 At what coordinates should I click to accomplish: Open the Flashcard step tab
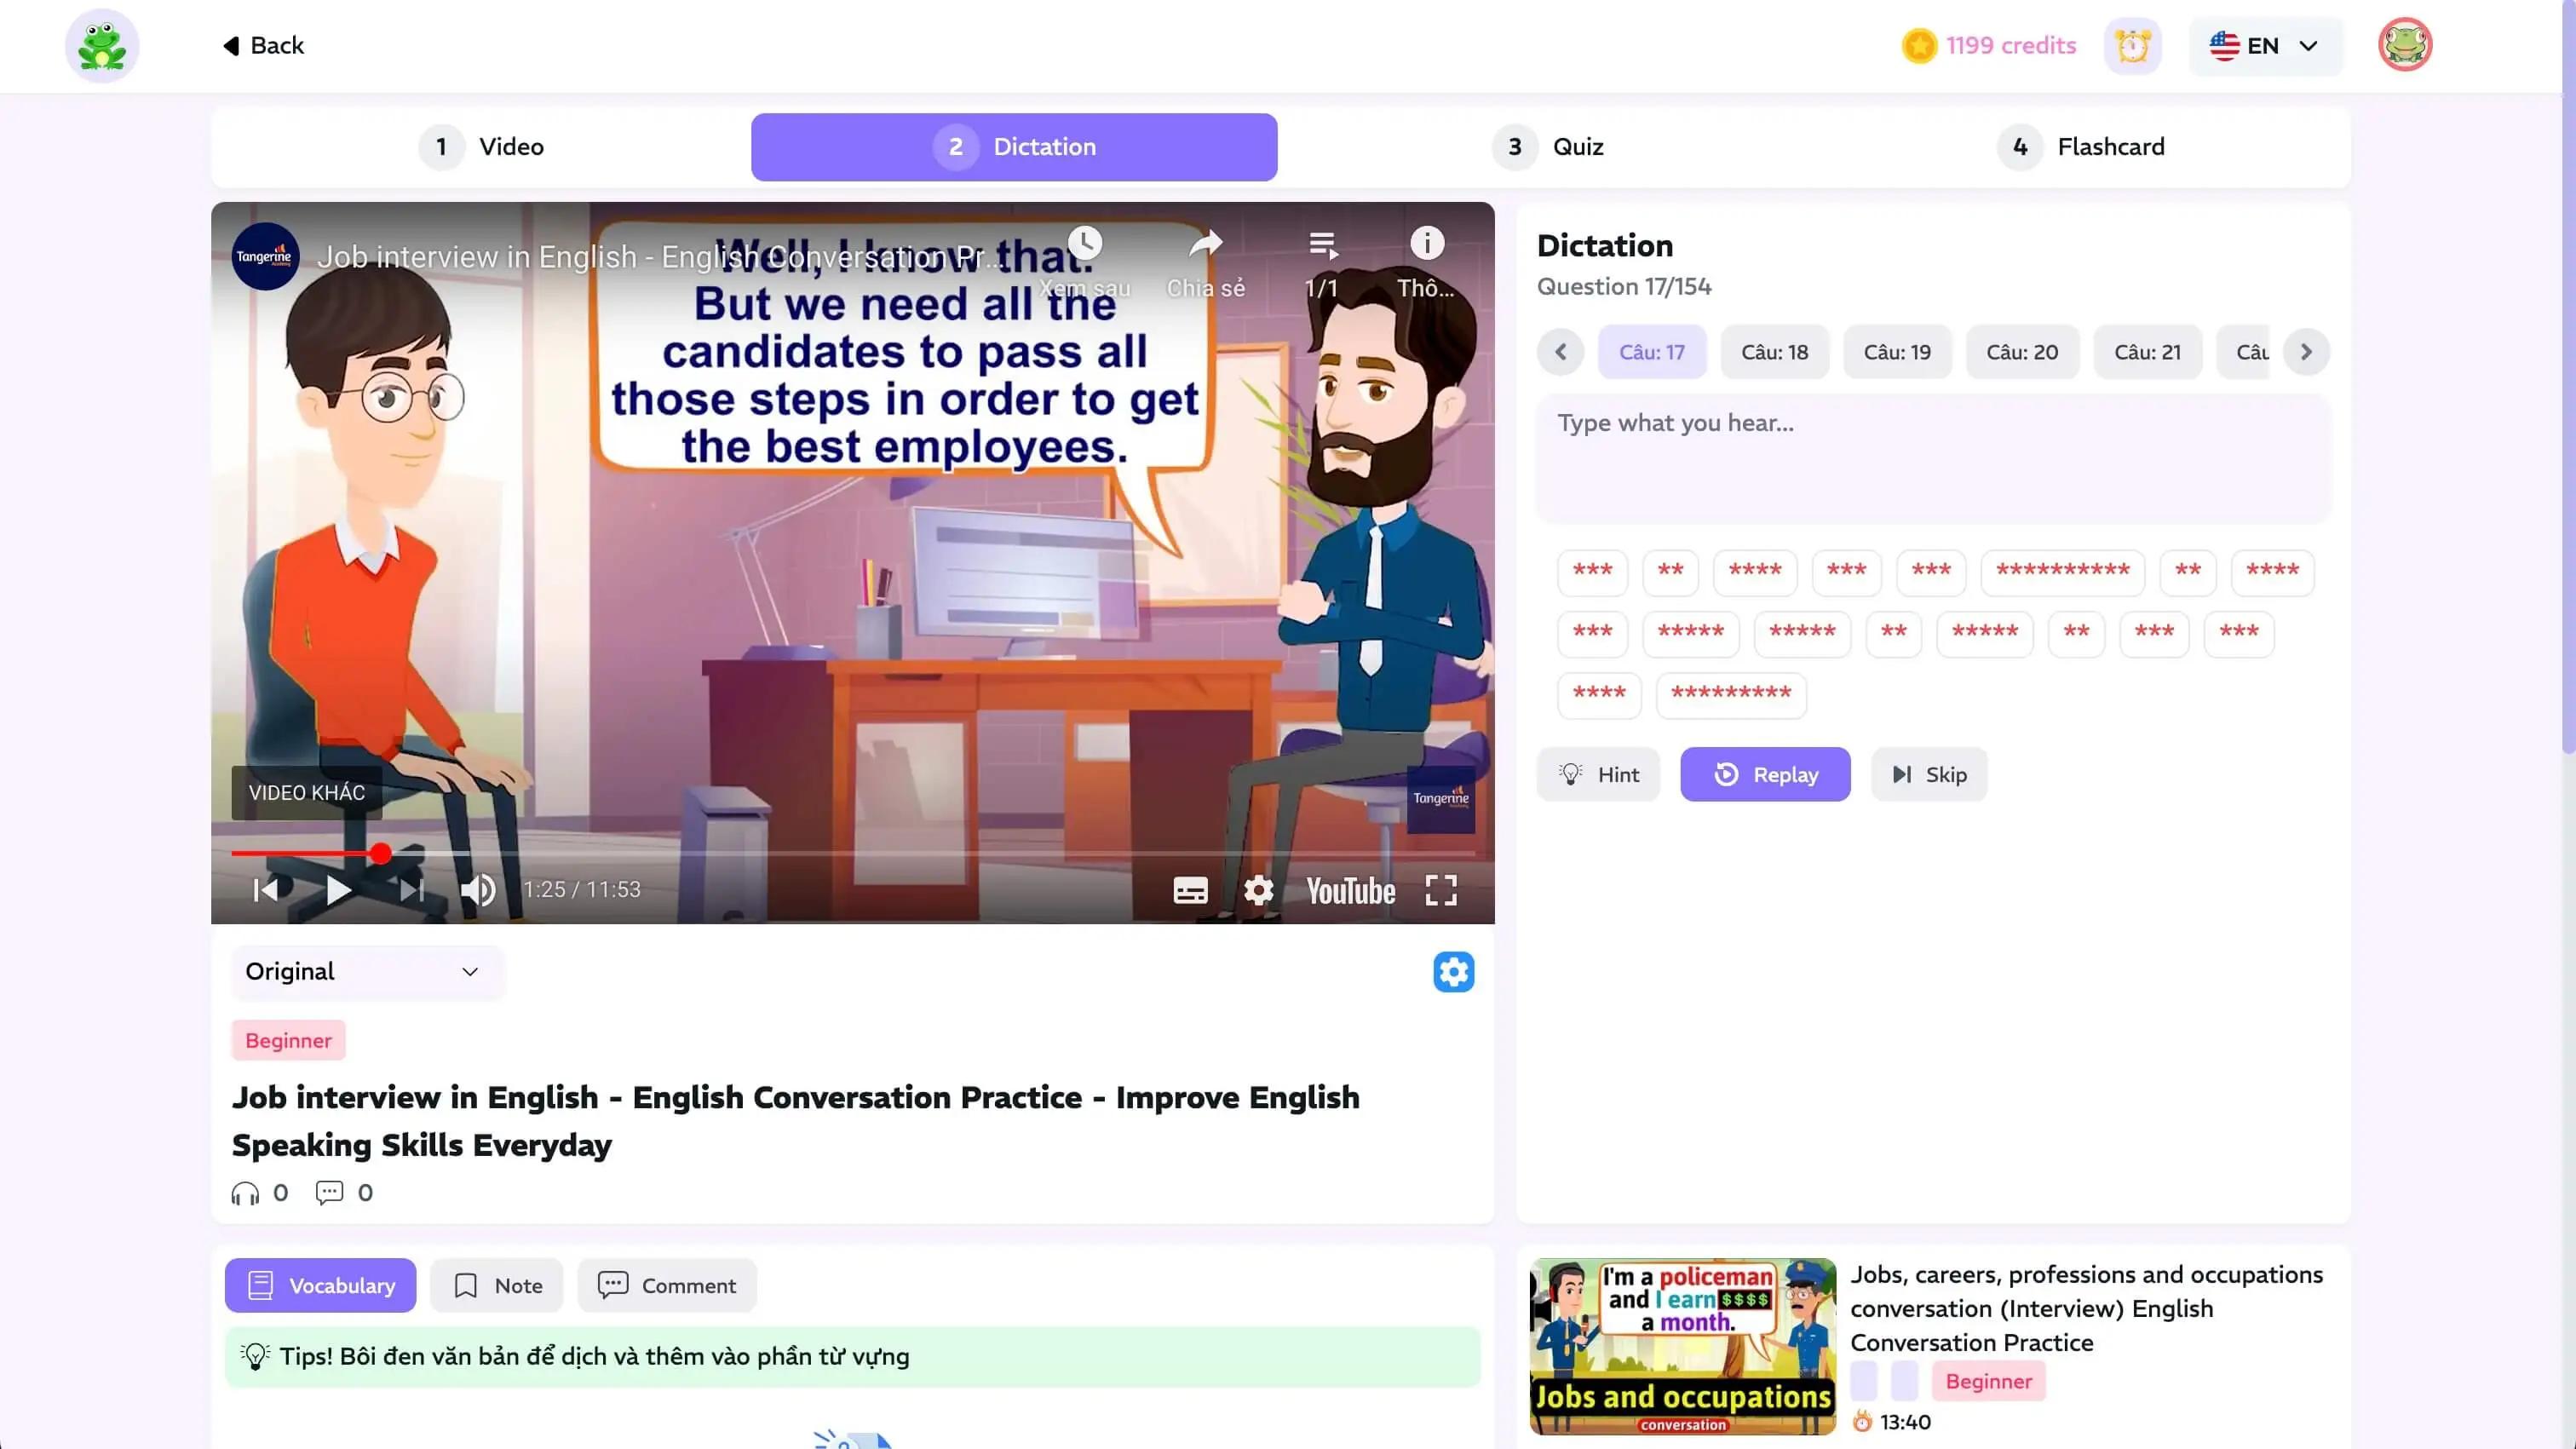tap(2080, 147)
